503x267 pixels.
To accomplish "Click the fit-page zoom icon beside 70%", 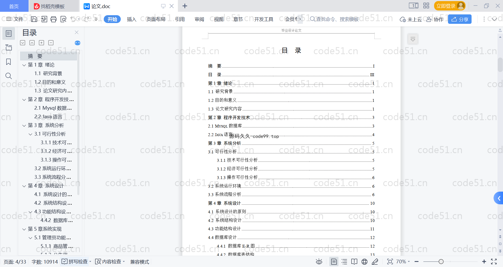I will 390,262.
